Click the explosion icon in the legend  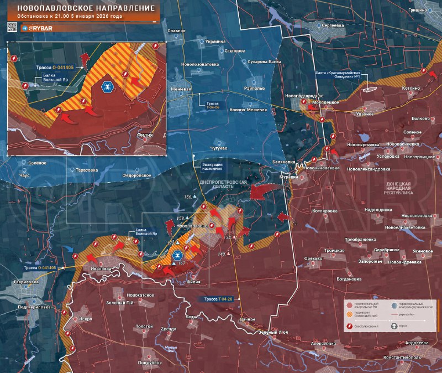click(x=393, y=327)
